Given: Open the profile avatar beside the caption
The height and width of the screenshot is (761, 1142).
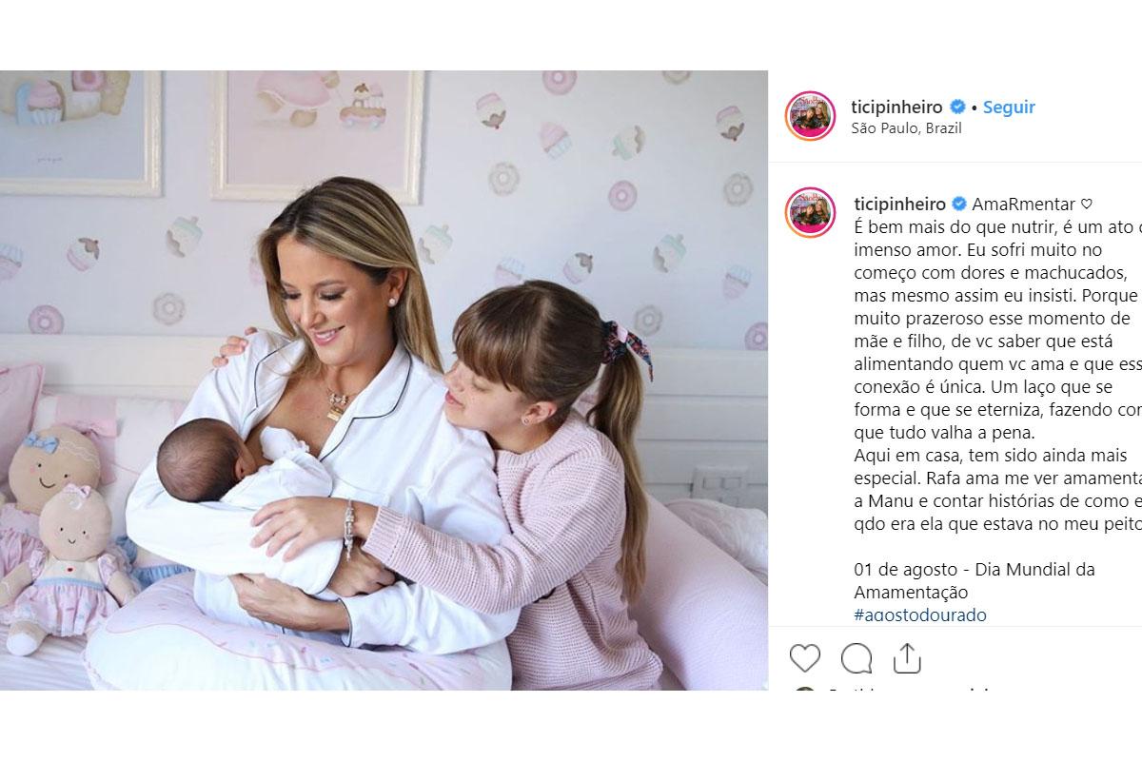Looking at the screenshot, I should coord(810,212).
